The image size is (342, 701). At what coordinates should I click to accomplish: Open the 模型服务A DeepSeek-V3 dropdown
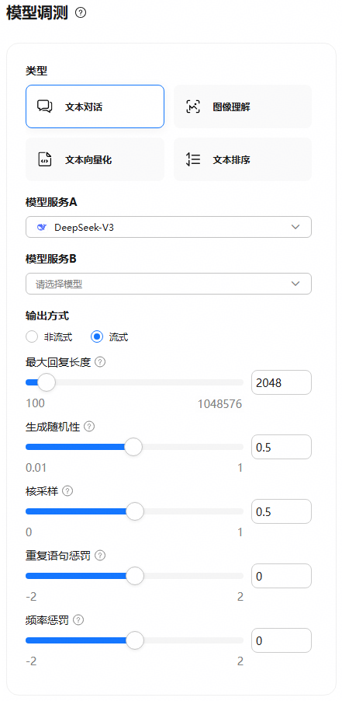(168, 227)
